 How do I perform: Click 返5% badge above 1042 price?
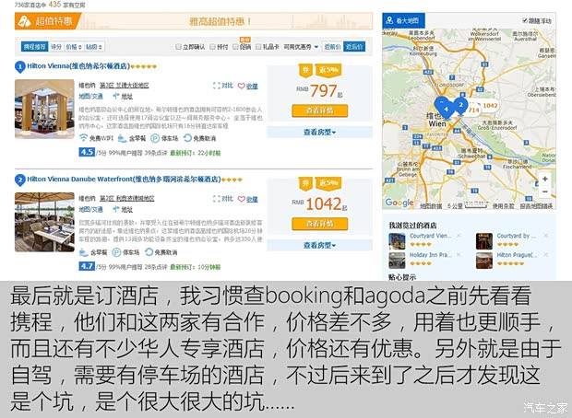pos(328,183)
